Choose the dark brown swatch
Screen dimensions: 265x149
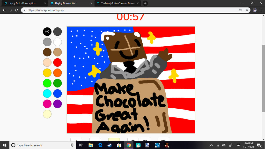pos(47,52)
